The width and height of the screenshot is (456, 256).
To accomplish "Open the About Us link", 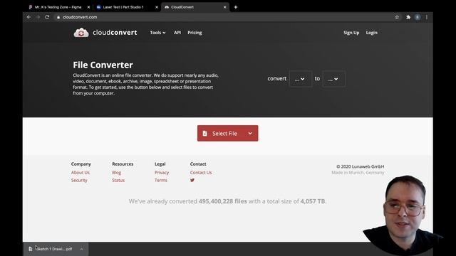I will click(81, 172).
